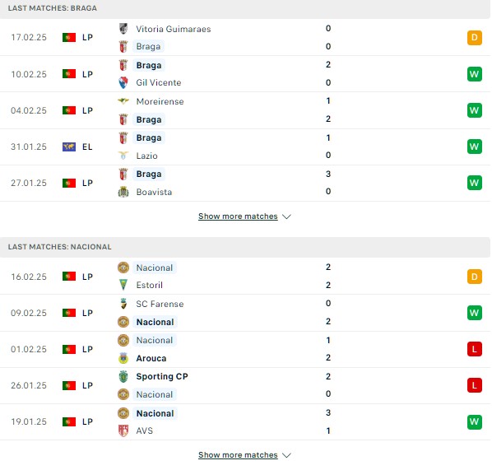Screen dimensions: 492x470
Task: Click the Sporting CP green crest
Action: [123, 376]
